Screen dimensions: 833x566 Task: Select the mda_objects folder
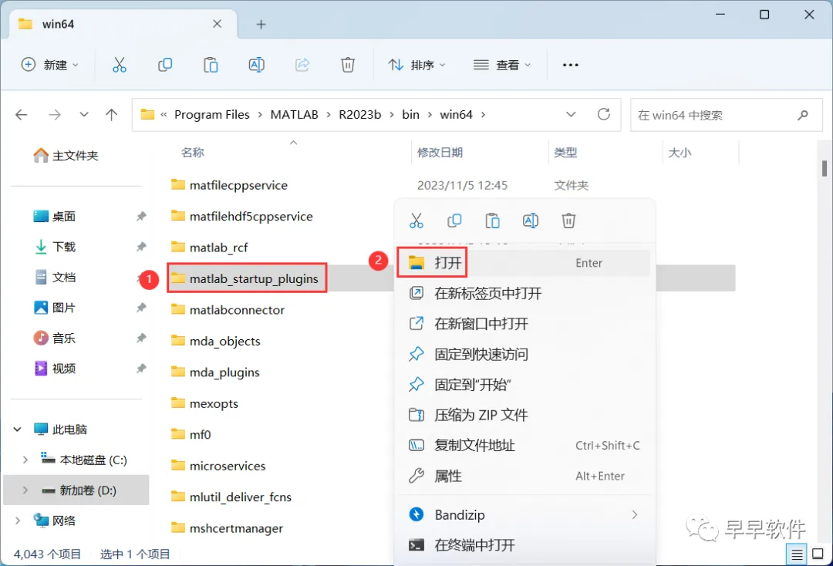(216, 341)
